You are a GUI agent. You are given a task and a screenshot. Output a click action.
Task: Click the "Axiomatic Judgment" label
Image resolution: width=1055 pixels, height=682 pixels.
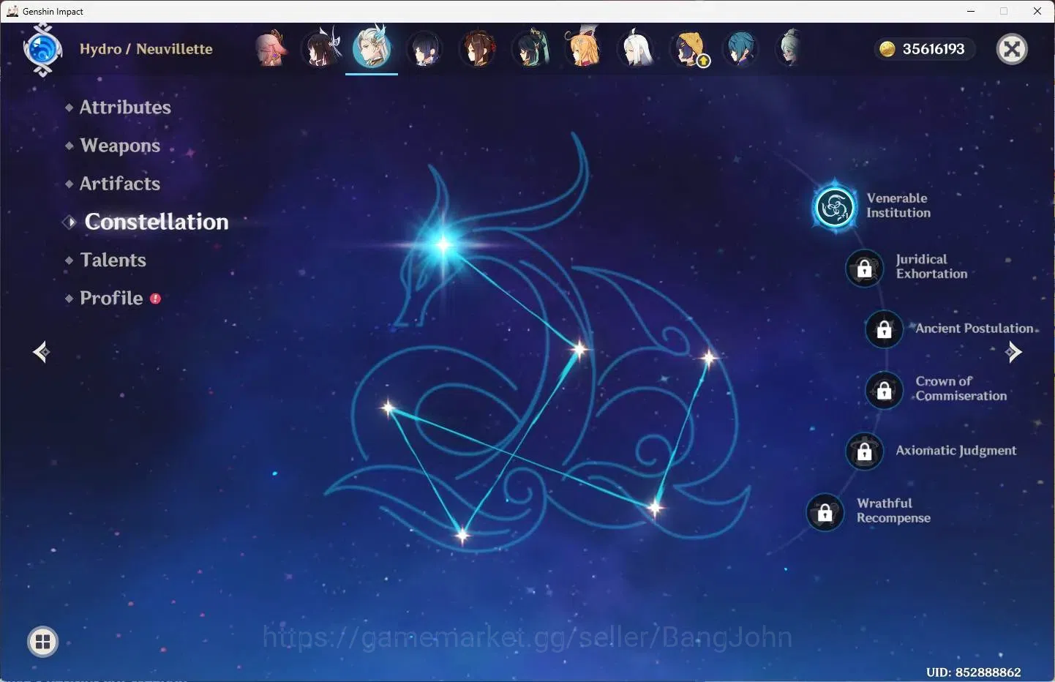coord(956,451)
